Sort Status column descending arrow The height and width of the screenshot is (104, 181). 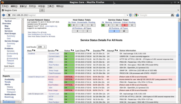(x=73, y=50)
